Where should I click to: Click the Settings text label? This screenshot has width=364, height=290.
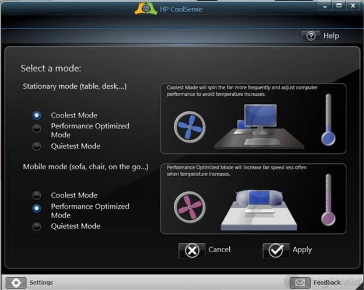tap(41, 282)
